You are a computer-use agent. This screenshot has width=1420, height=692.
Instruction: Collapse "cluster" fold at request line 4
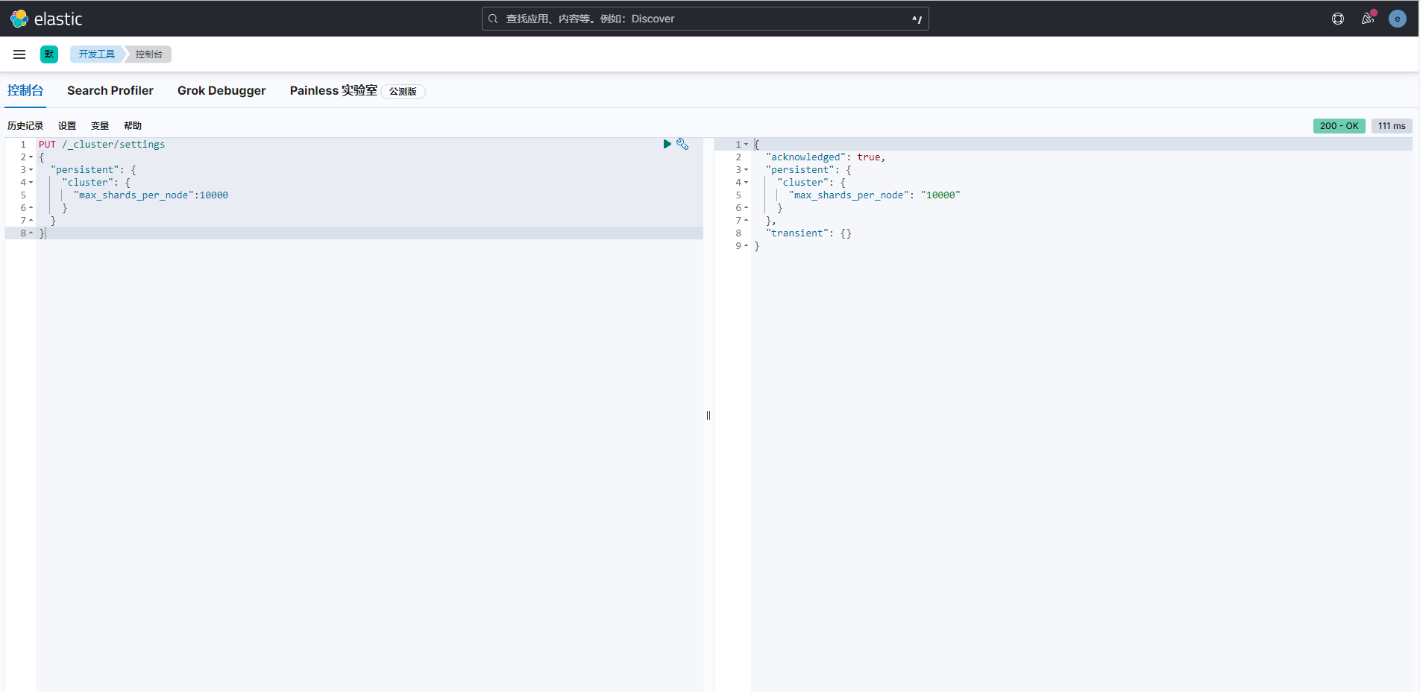[x=31, y=183]
